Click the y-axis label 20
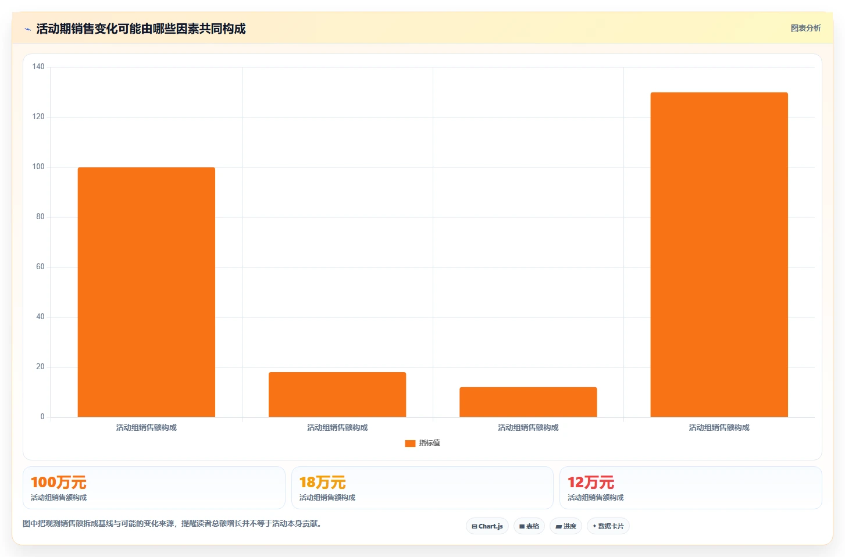The height and width of the screenshot is (557, 845). tap(40, 367)
